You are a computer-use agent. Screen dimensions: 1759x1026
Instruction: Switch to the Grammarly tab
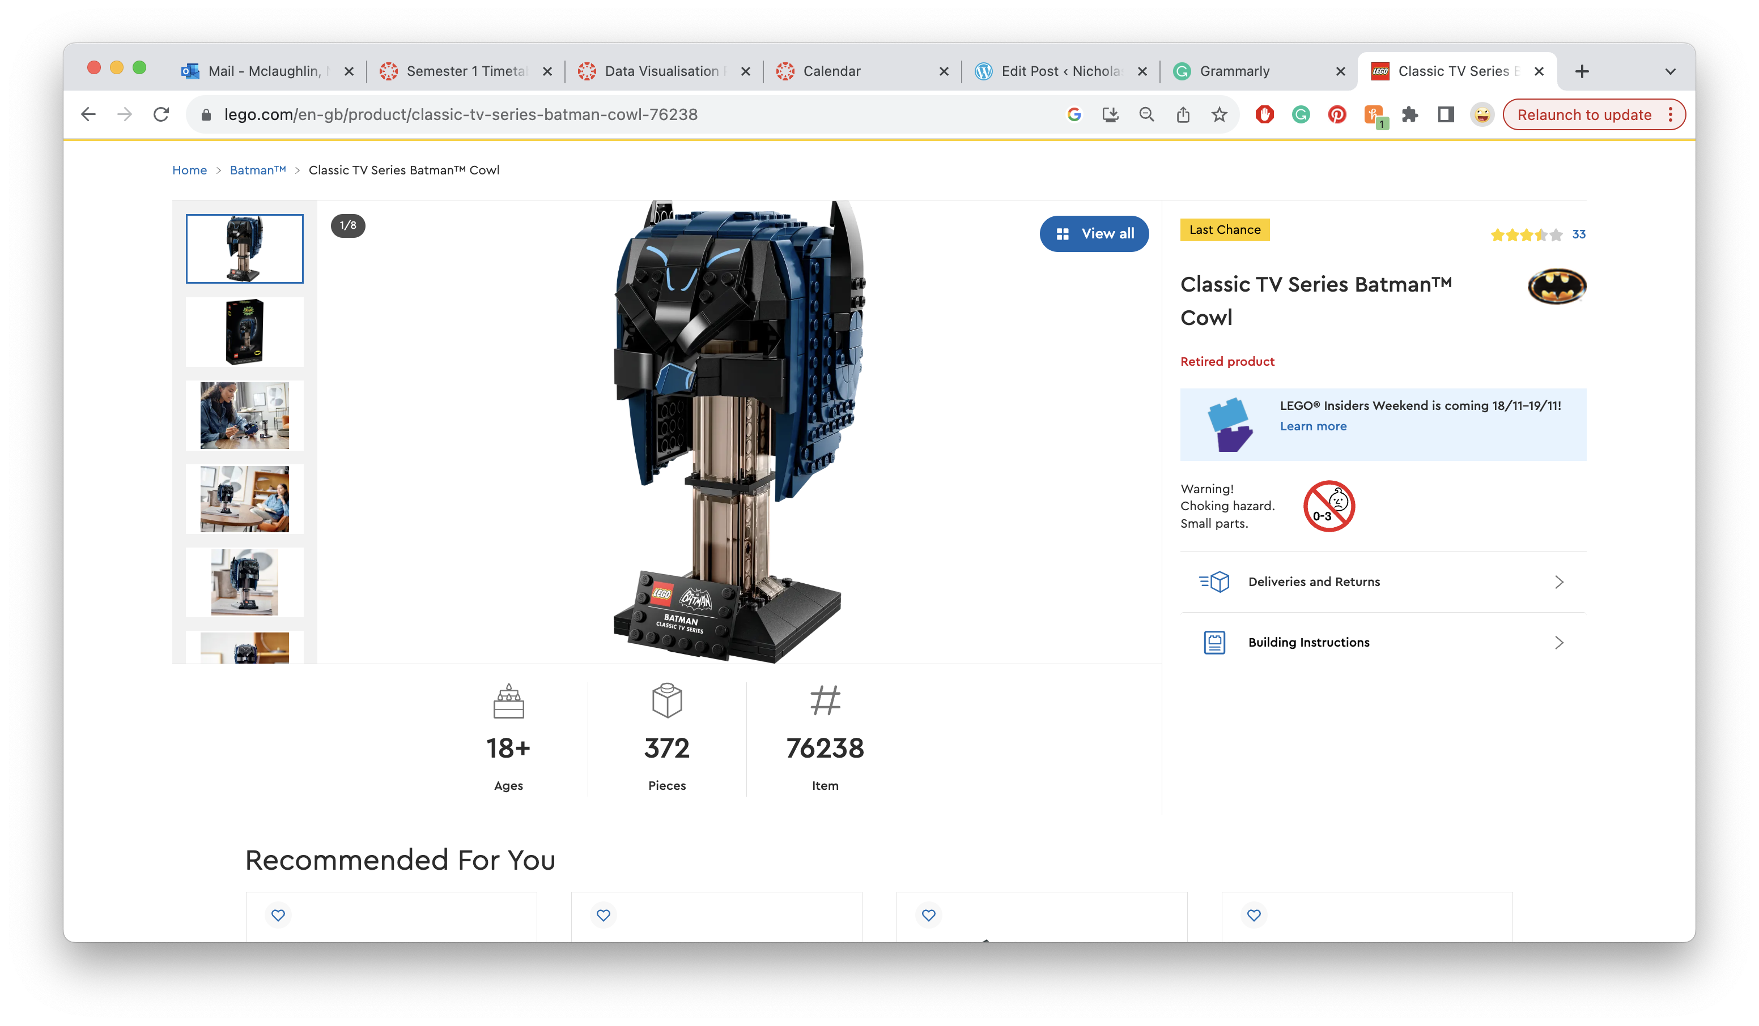coord(1234,71)
